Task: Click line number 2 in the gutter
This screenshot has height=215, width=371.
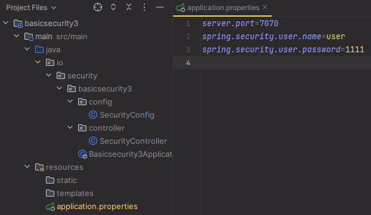Action: pyautogui.click(x=188, y=36)
